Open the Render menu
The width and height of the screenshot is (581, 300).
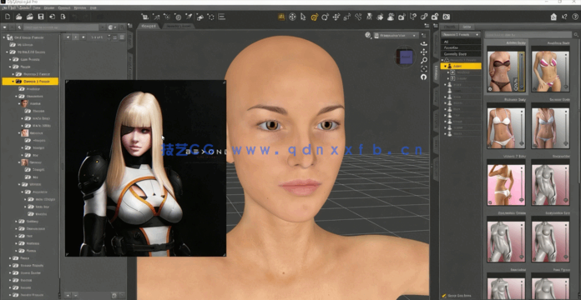pos(49,7)
